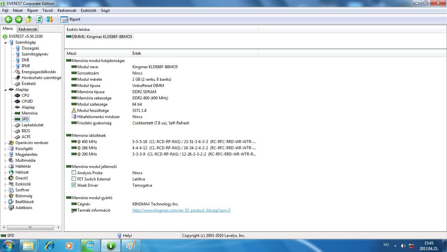Screen dimensions: 447x252
Task: Open the kingmax.com product list link
Action: pyautogui.click(x=181, y=210)
